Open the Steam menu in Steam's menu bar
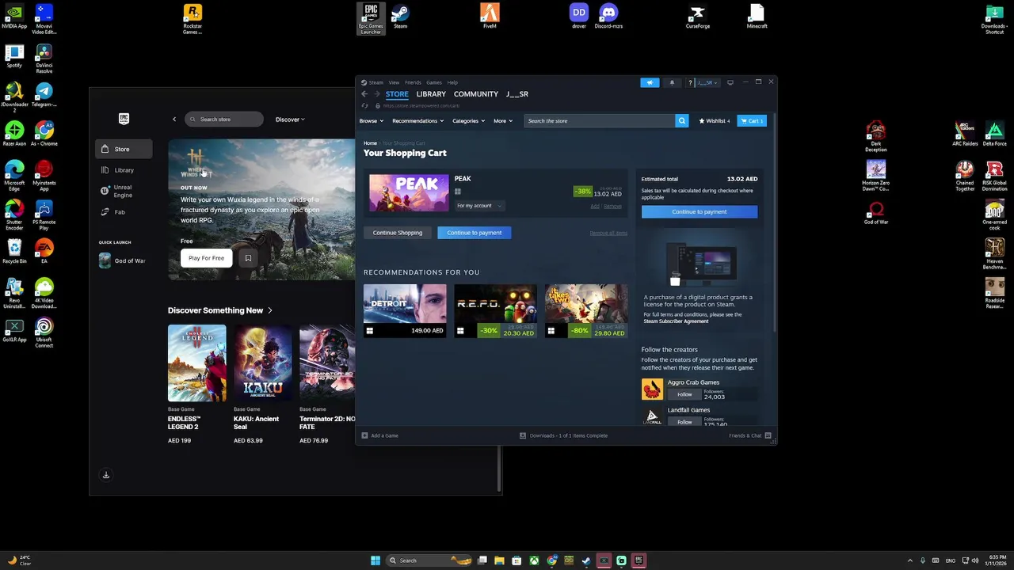 [375, 82]
